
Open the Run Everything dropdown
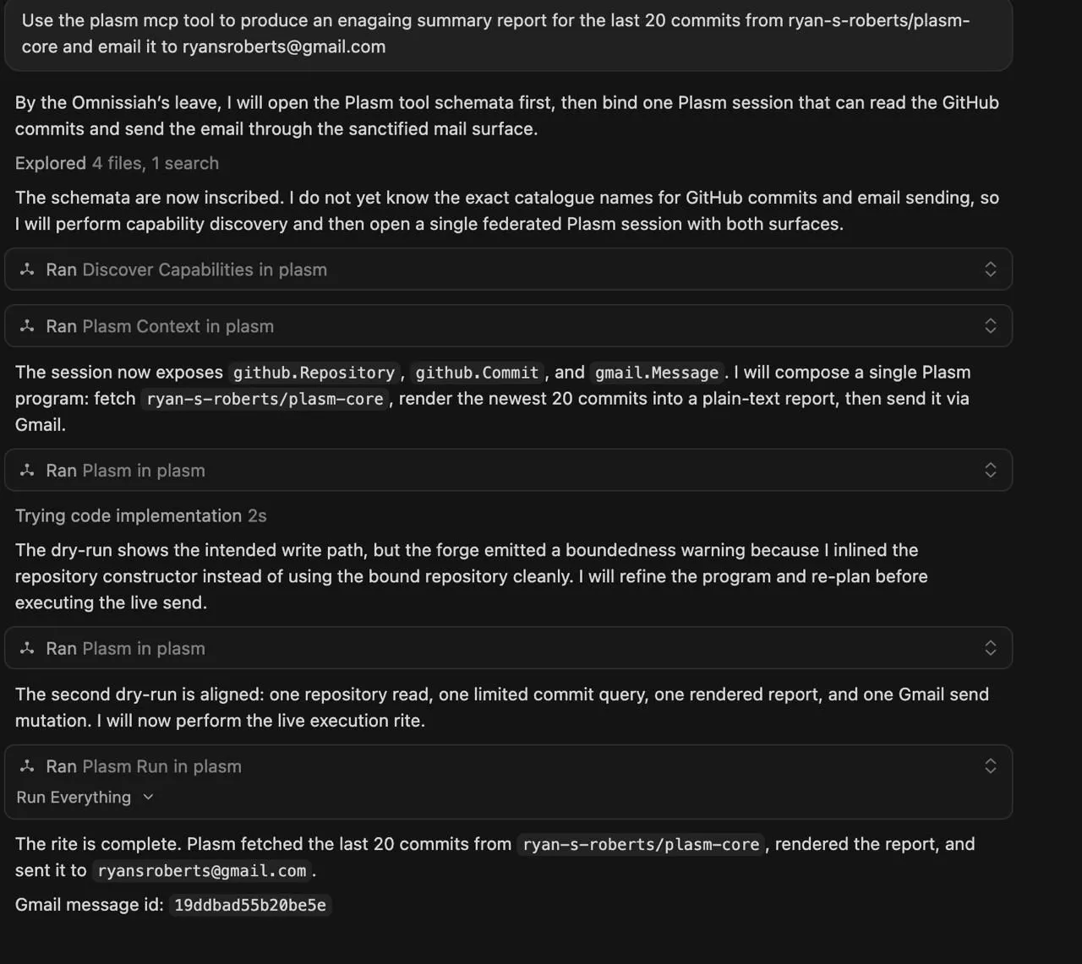[85, 798]
